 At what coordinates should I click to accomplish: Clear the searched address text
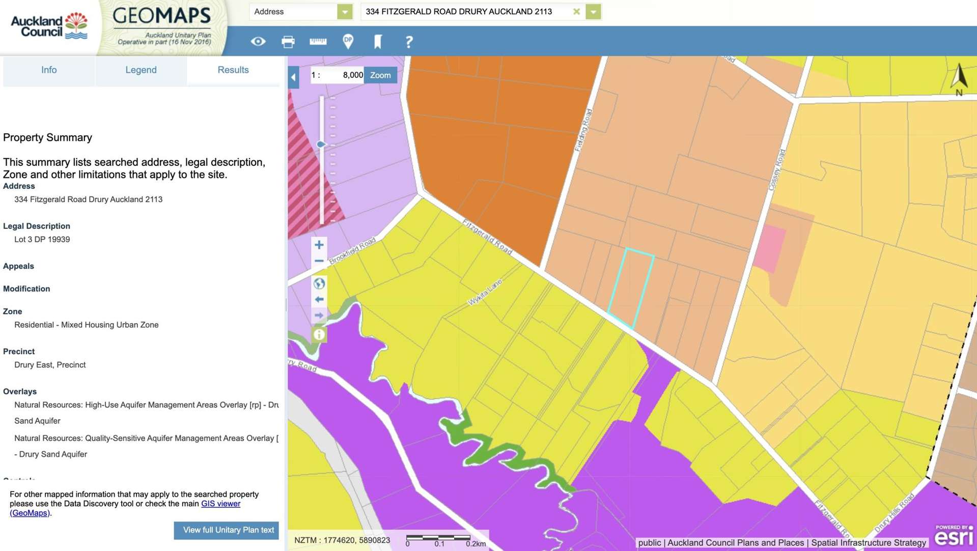click(x=576, y=12)
